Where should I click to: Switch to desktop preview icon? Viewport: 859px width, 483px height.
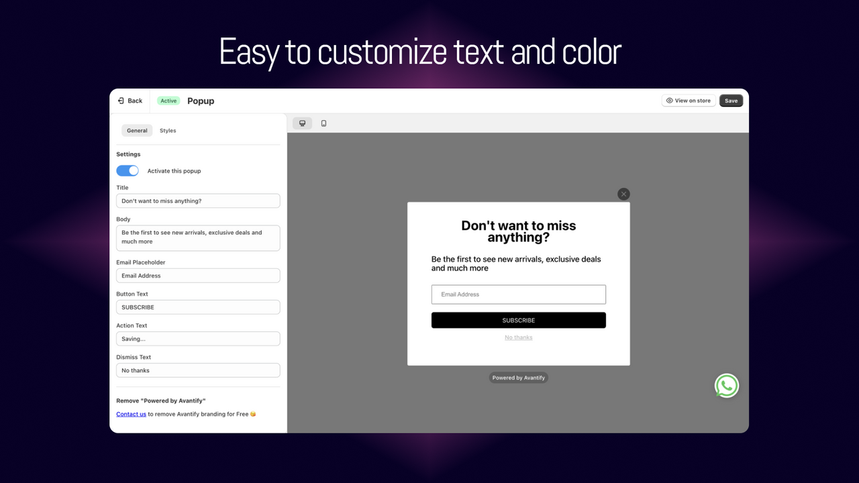pos(303,123)
